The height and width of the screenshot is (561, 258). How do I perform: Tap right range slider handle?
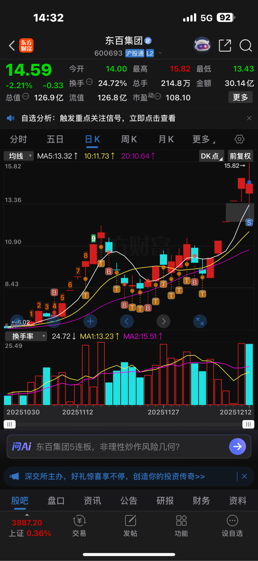[248, 424]
